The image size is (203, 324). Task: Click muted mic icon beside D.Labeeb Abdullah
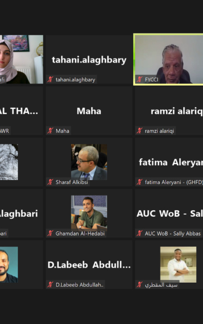50,284
